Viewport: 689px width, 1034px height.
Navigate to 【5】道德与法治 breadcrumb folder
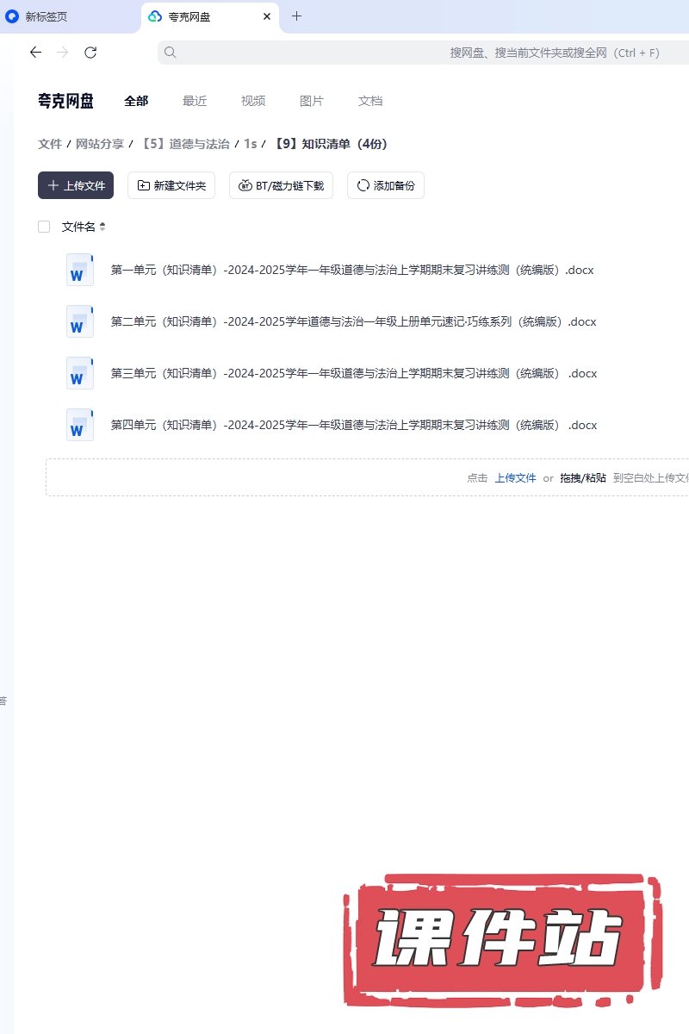[185, 144]
